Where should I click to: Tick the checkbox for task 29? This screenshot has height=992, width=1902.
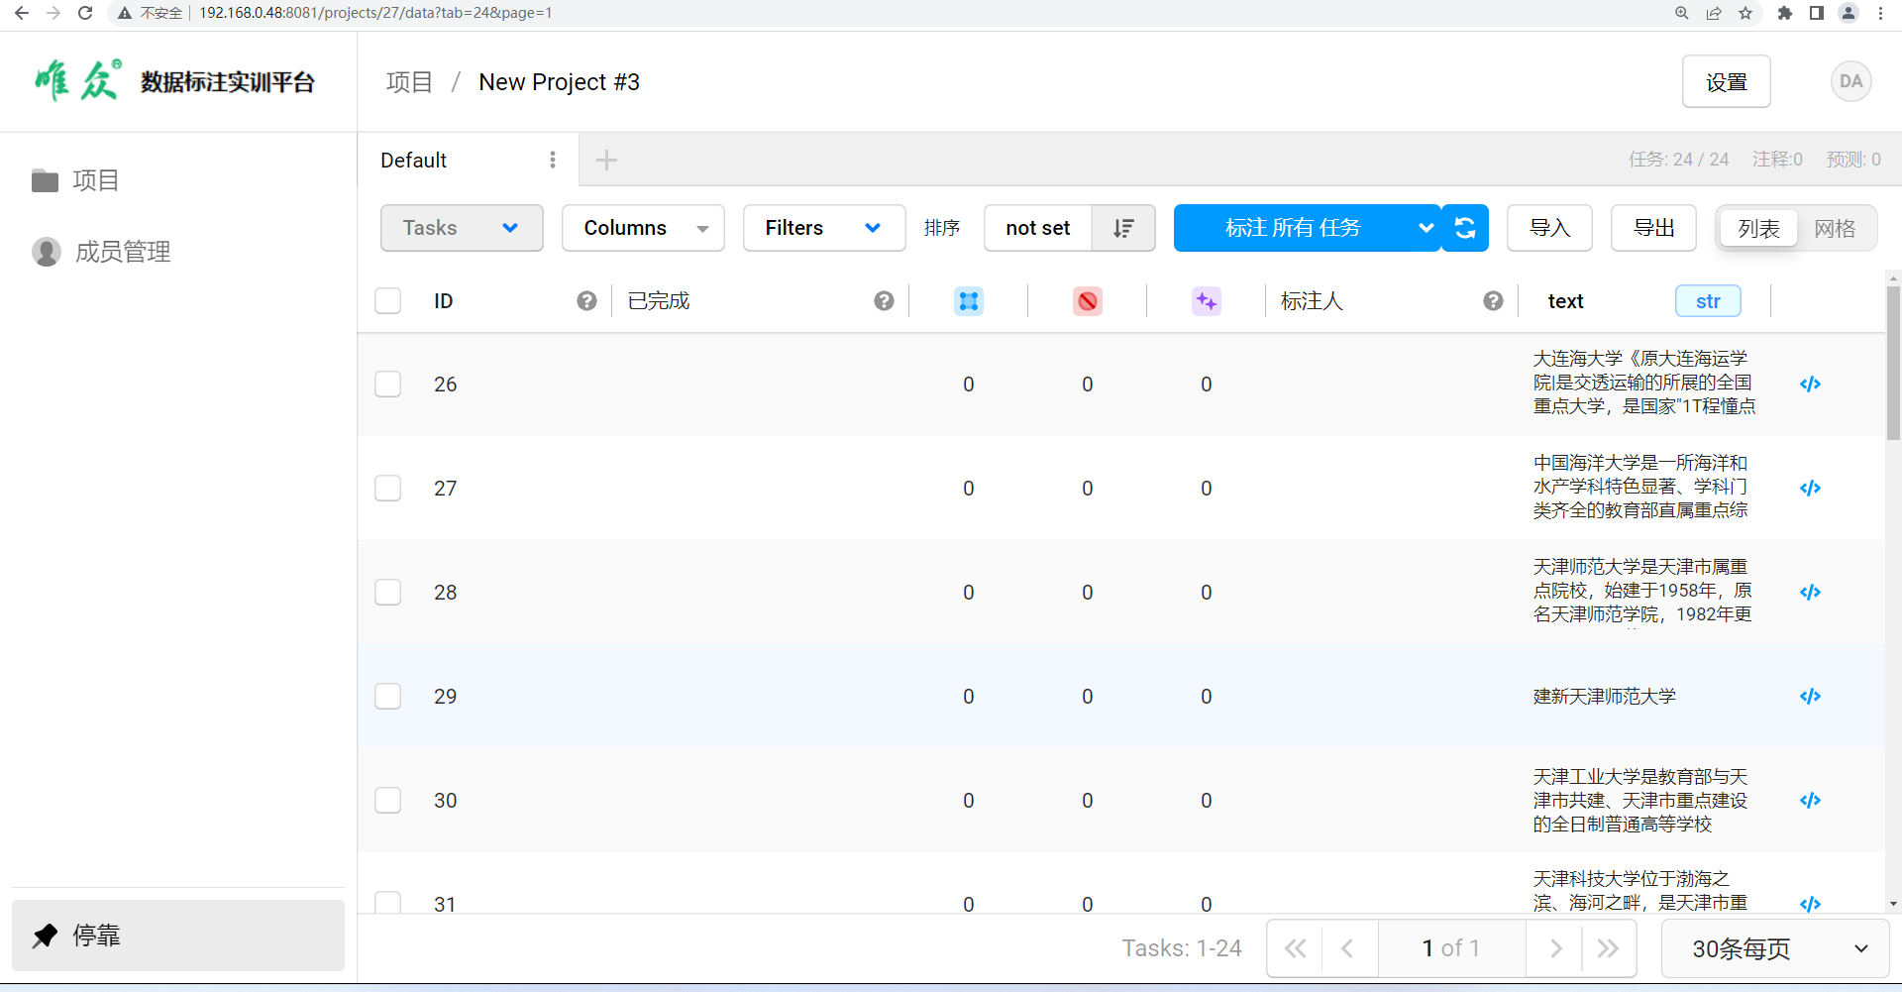click(x=388, y=697)
